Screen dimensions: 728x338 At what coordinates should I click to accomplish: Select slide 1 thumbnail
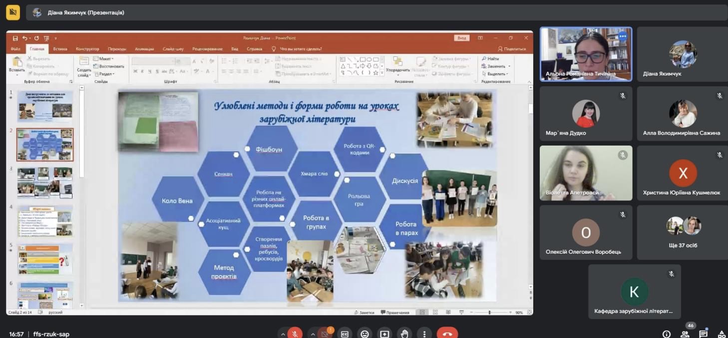(45, 106)
